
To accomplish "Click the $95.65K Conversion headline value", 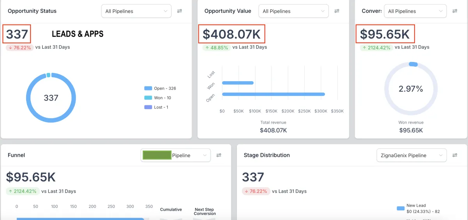I will click(x=385, y=34).
